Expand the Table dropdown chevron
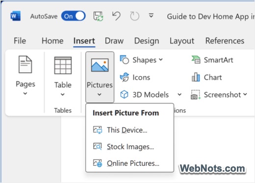The image size is (255, 183). tap(63, 94)
